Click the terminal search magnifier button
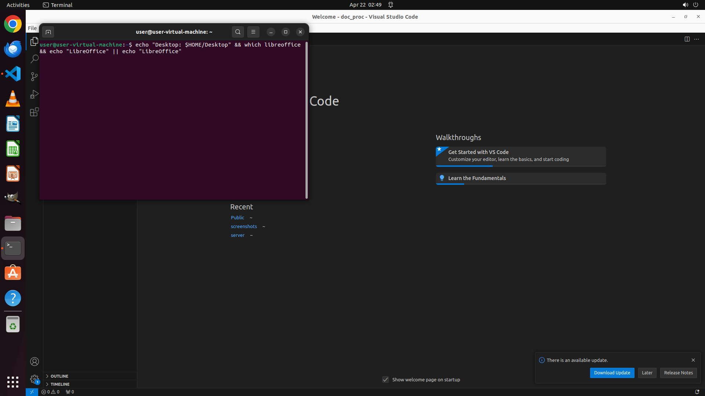 click(x=238, y=32)
